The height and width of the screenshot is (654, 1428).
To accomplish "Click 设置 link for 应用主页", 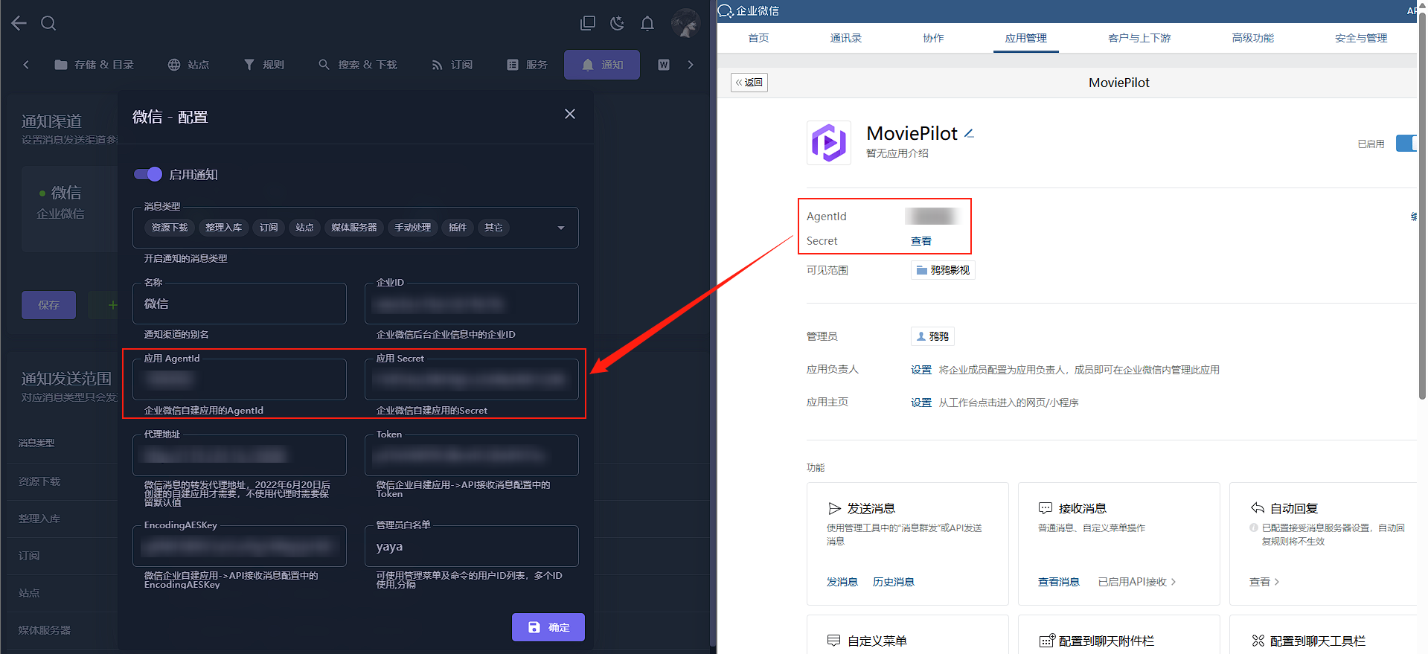I will [x=921, y=403].
